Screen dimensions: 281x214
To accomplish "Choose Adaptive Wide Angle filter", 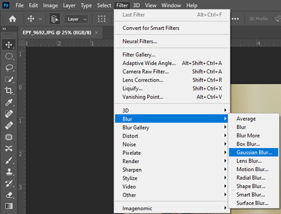I will tap(172, 63).
